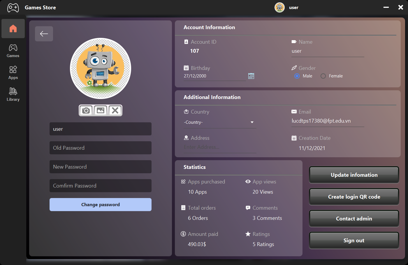Click the '10 Apps' statistic value
The image size is (408, 265).
coord(198,192)
